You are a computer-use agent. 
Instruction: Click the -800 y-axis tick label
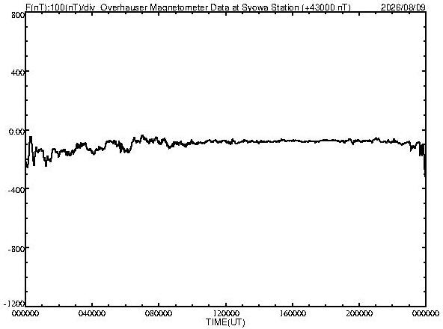pos(16,249)
